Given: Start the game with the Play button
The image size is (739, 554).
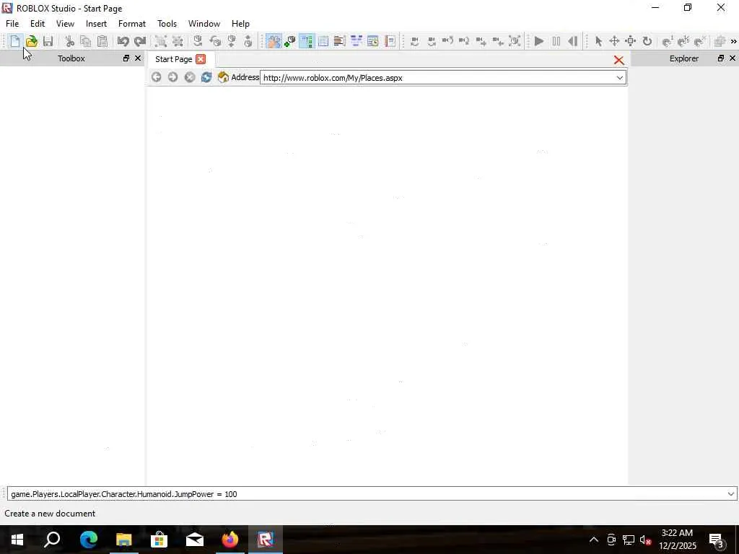Looking at the screenshot, I should point(539,41).
